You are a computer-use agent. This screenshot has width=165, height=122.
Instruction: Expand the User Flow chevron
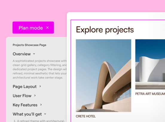(35, 95)
